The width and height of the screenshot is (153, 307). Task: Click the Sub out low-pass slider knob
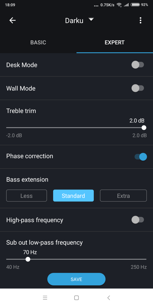(x=28, y=259)
